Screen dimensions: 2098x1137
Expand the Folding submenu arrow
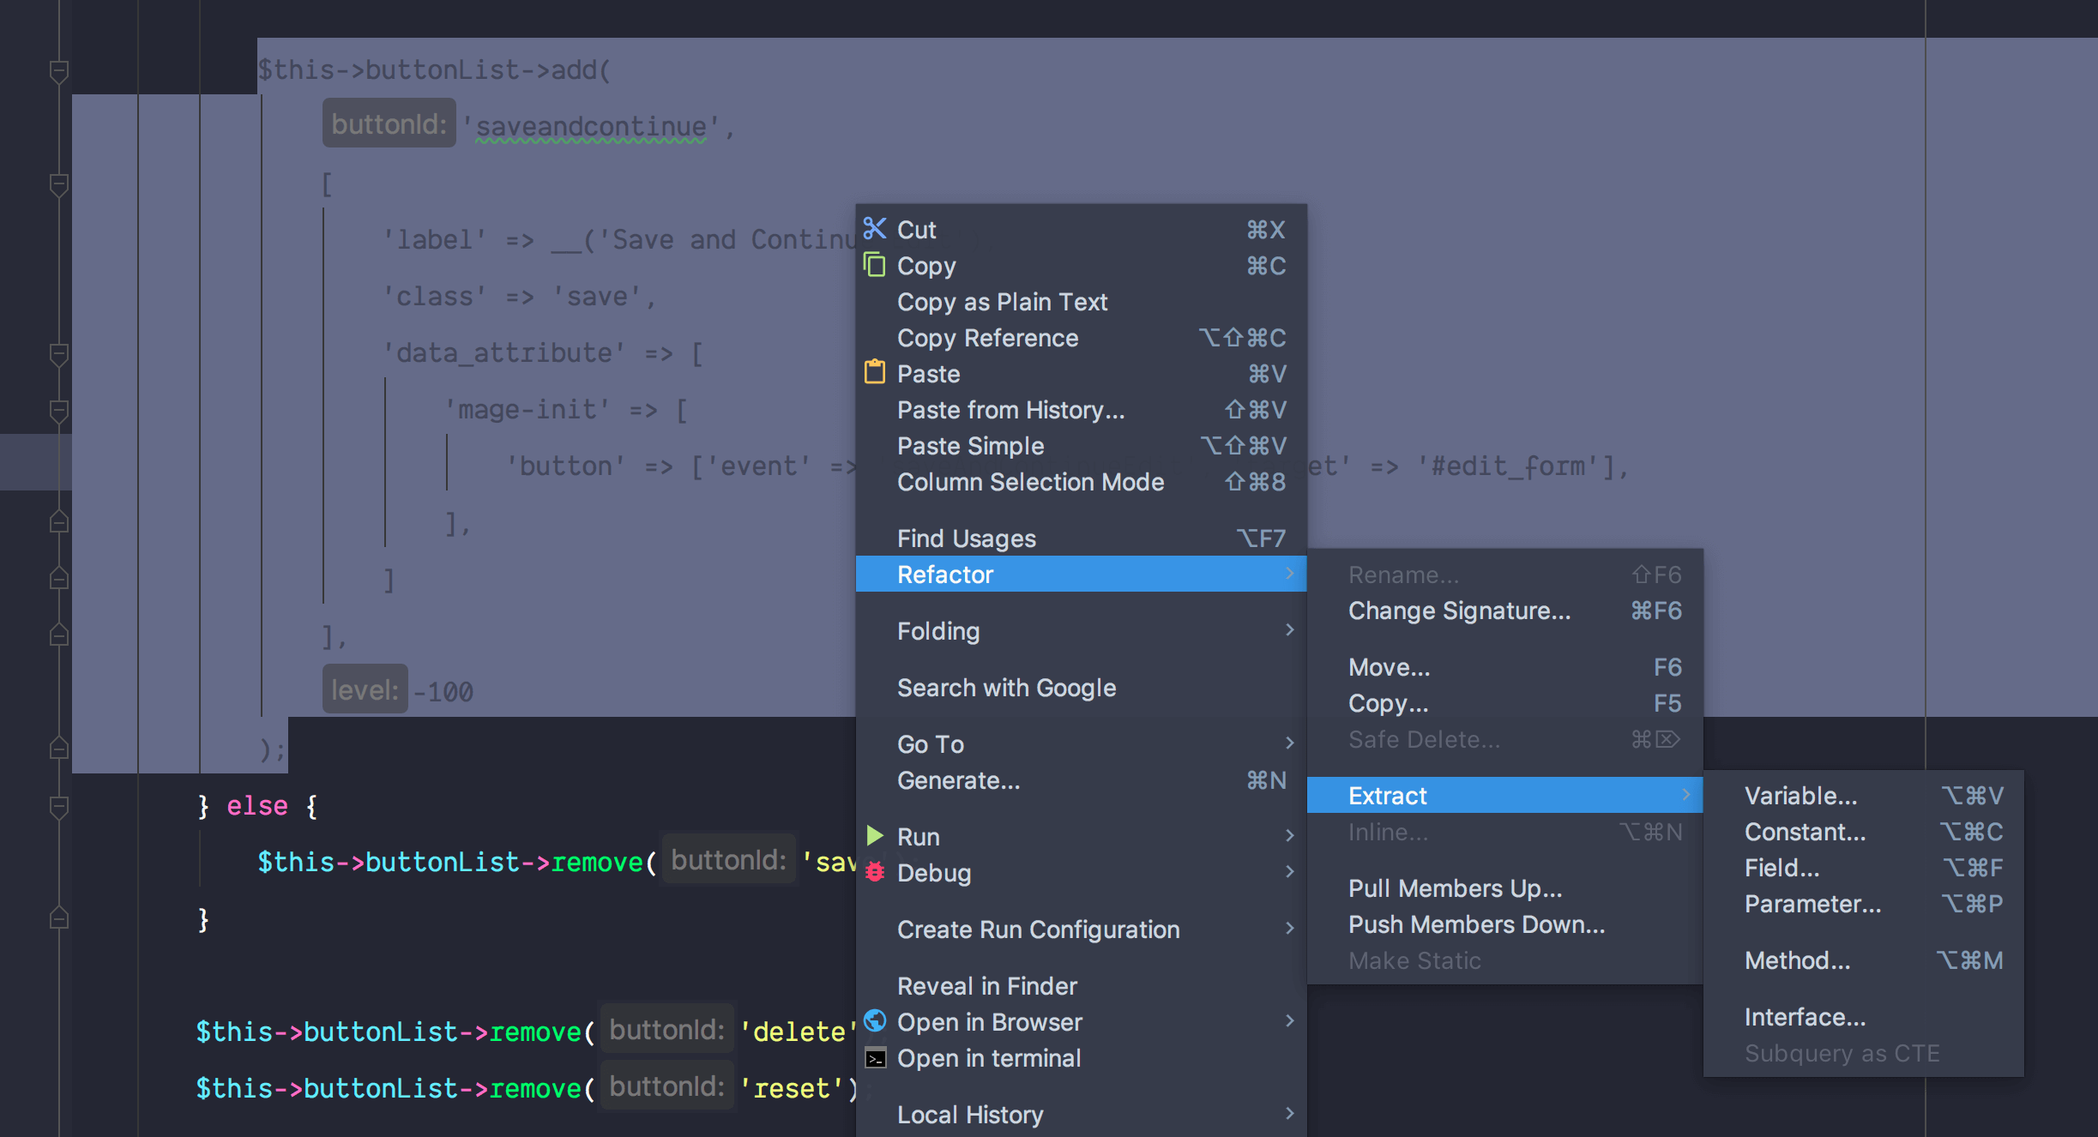[1289, 630]
